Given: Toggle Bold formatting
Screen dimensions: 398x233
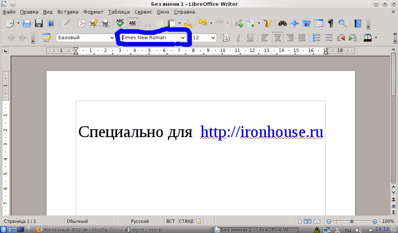Looking at the screenshot, I should tap(226, 38).
